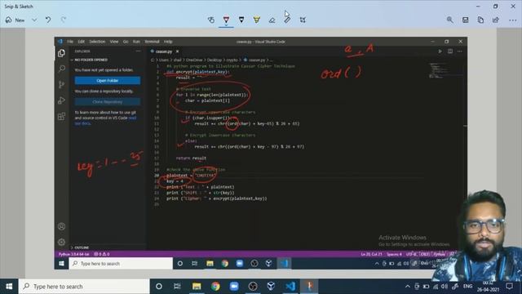
Task: Click the New snip button
Action: 15,20
